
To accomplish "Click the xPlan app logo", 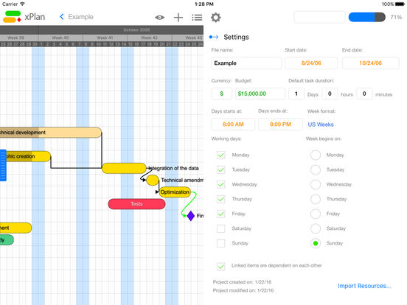I will 12,17.
